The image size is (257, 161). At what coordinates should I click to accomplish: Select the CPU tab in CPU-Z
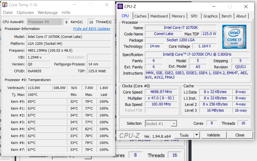(125, 16)
